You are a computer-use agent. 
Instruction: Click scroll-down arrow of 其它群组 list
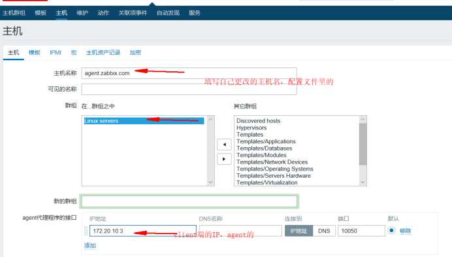pos(363,182)
